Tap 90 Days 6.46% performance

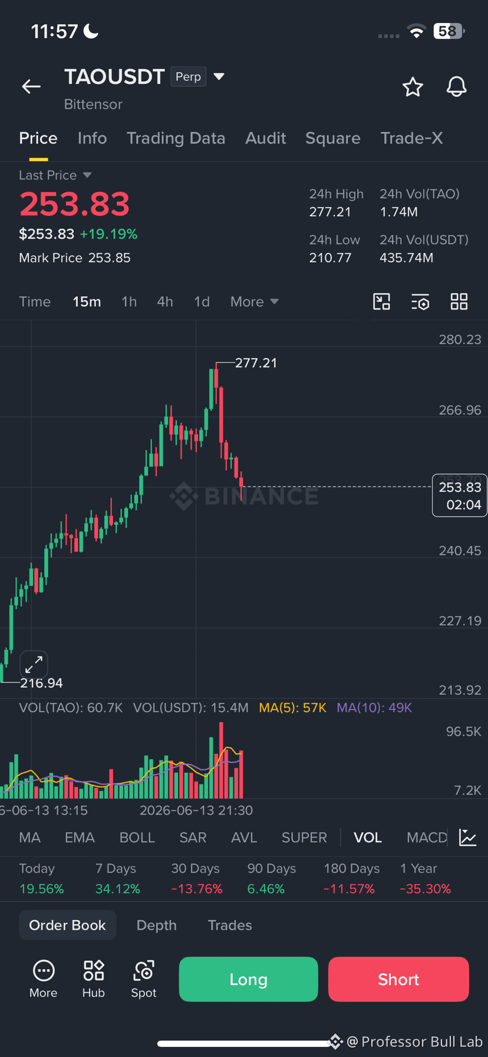(x=271, y=878)
